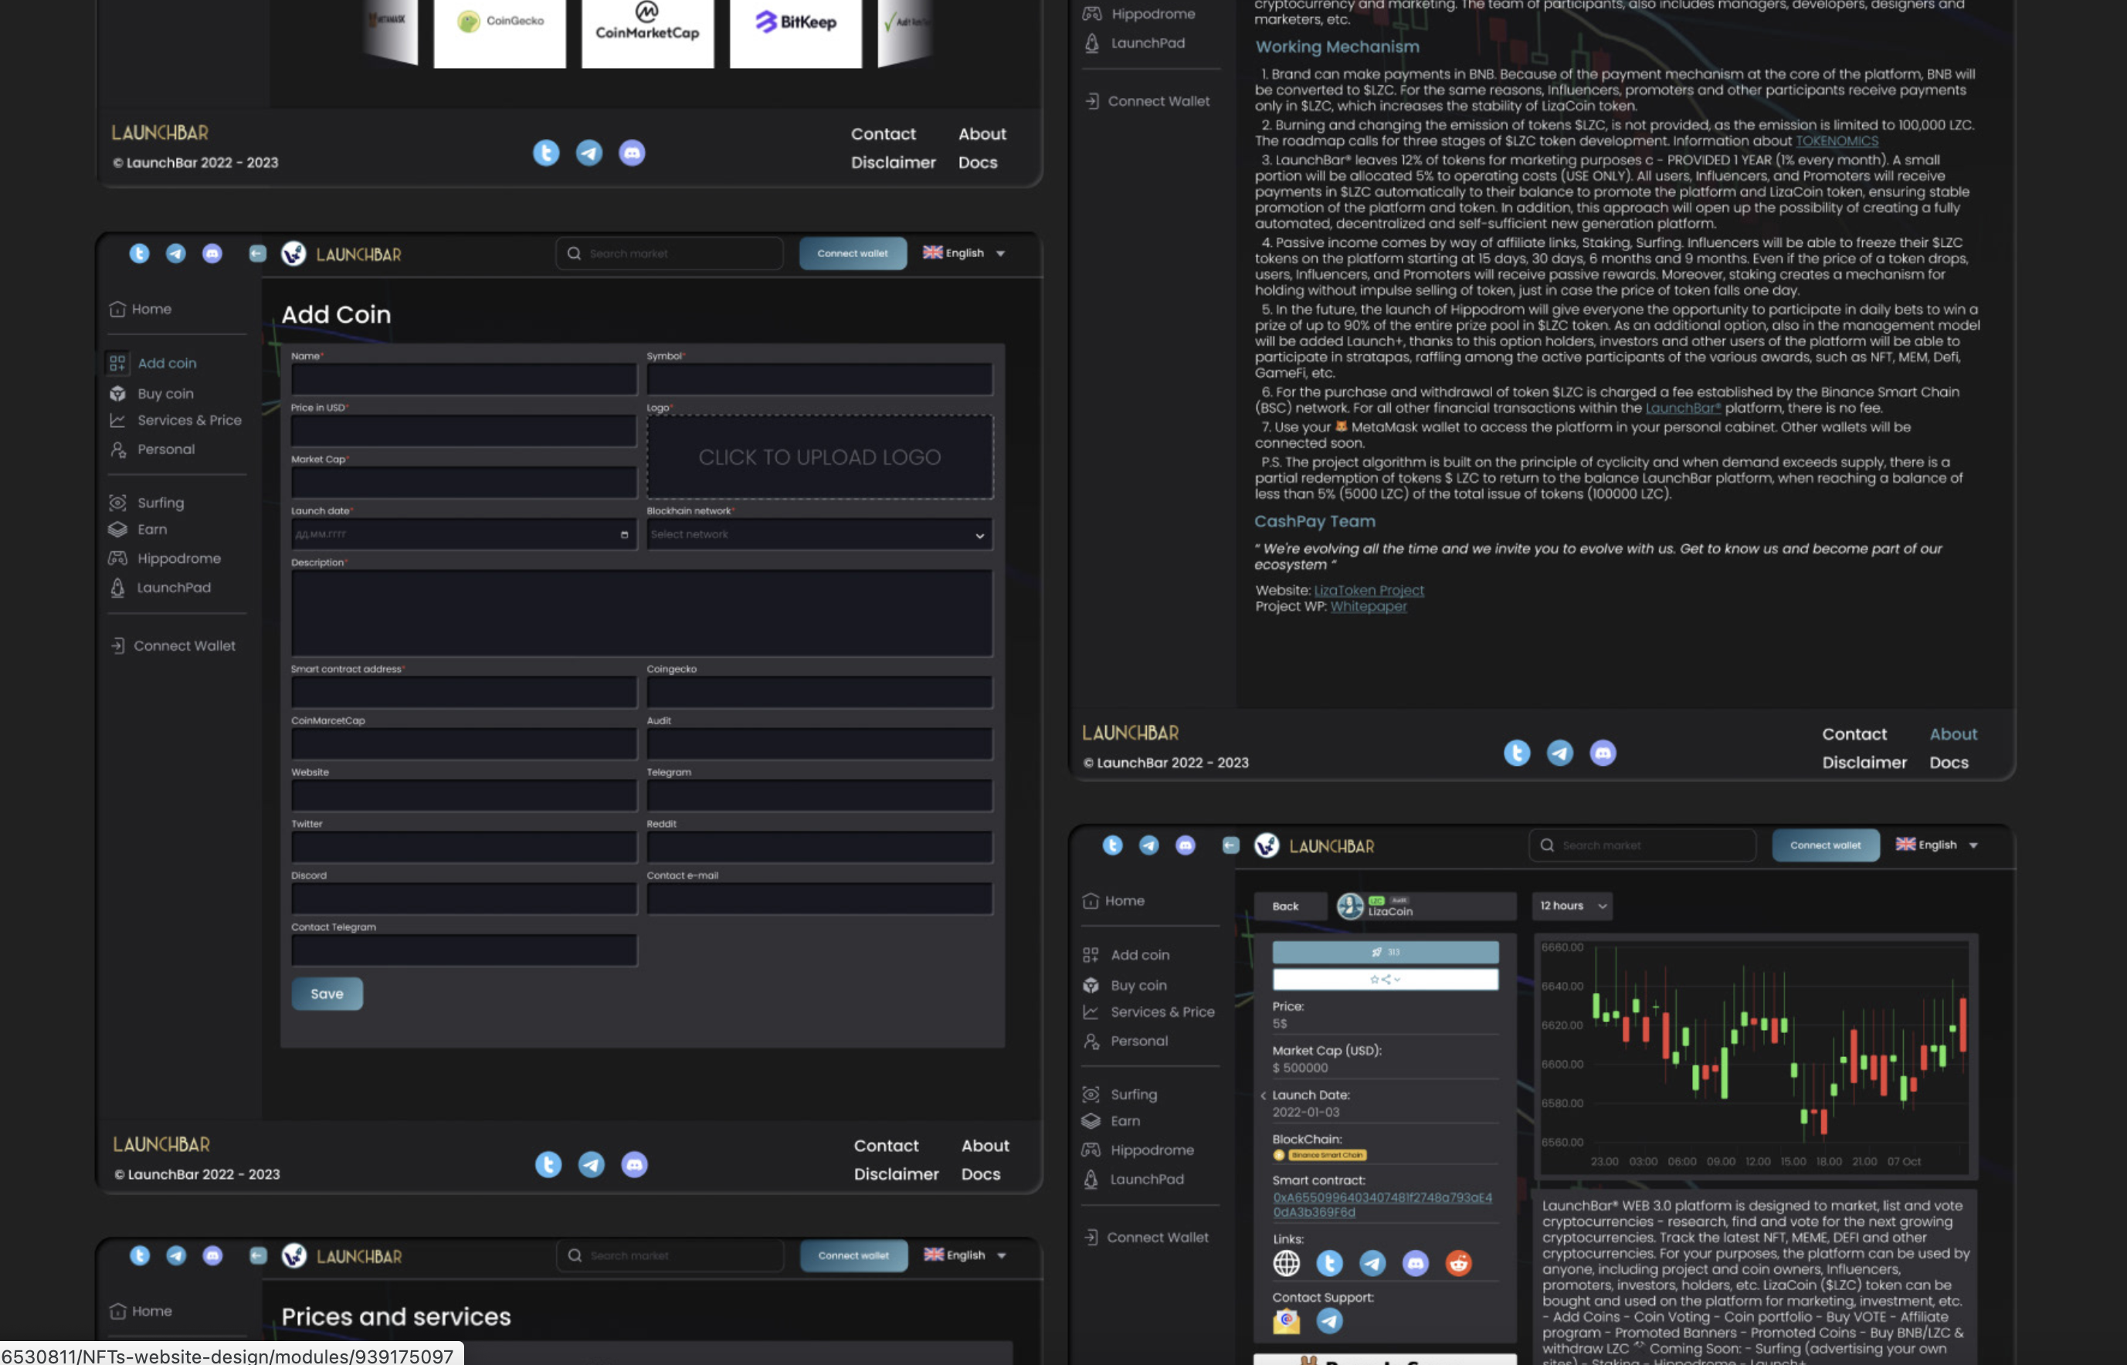Click Twitter icon in LizaCoin mockup header
Viewport: 2127px width, 1365px height.
click(x=1112, y=845)
